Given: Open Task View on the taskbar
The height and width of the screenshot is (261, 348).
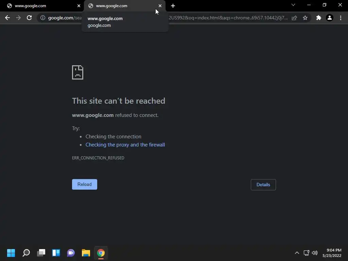Looking at the screenshot, I should tap(41, 253).
